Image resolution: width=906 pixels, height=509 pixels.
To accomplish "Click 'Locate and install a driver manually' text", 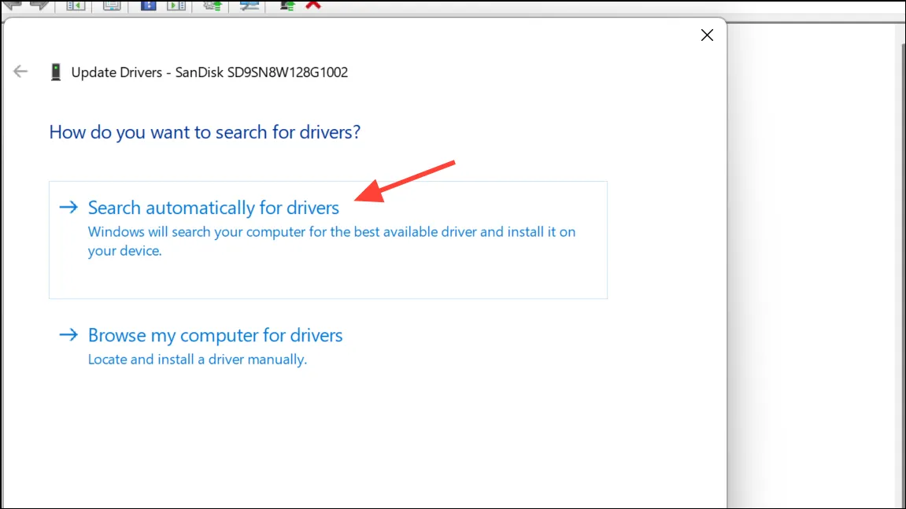I will tap(197, 360).
